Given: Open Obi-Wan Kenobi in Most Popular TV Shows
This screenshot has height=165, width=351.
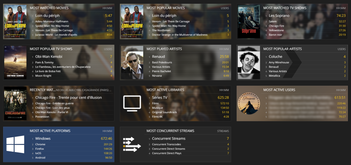Looking at the screenshot, I should point(49,57).
